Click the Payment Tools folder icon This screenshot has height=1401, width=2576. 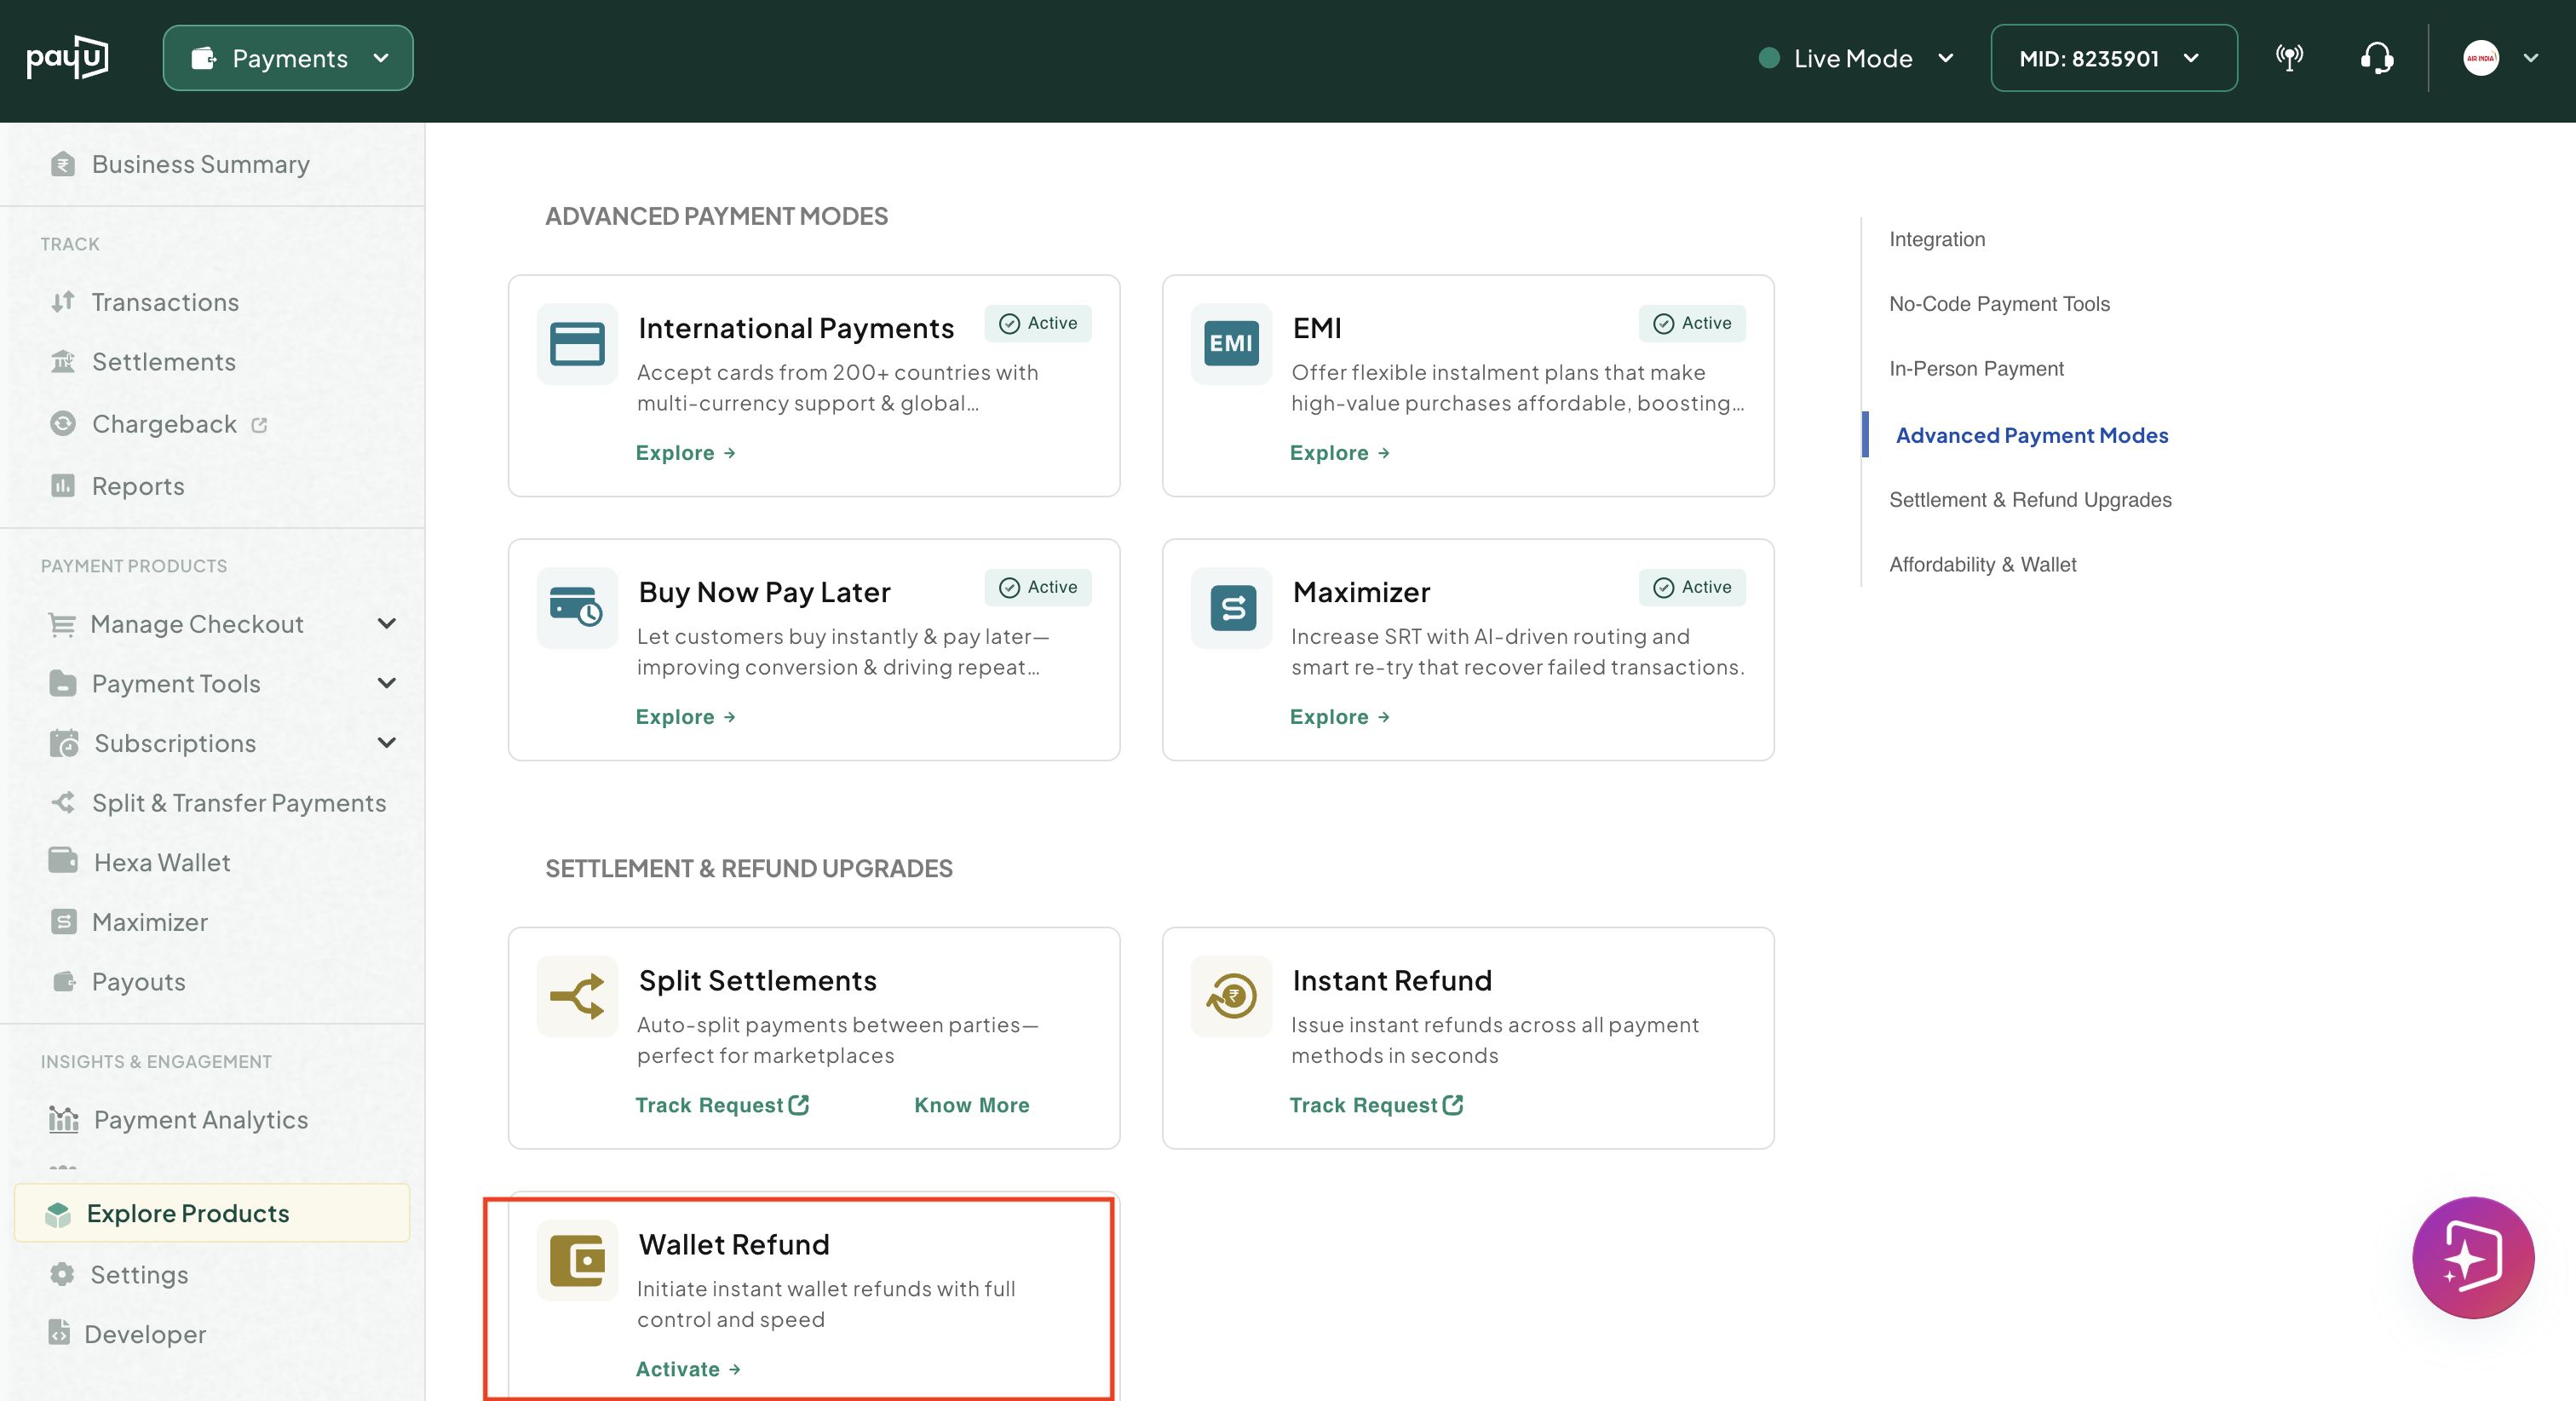coord(62,683)
